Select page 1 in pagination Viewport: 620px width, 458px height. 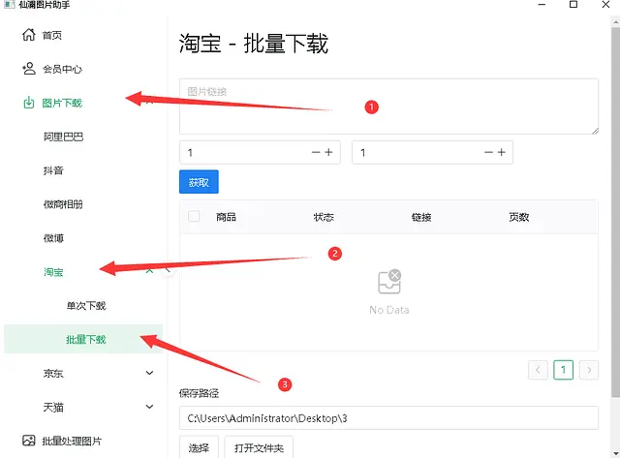click(x=564, y=370)
